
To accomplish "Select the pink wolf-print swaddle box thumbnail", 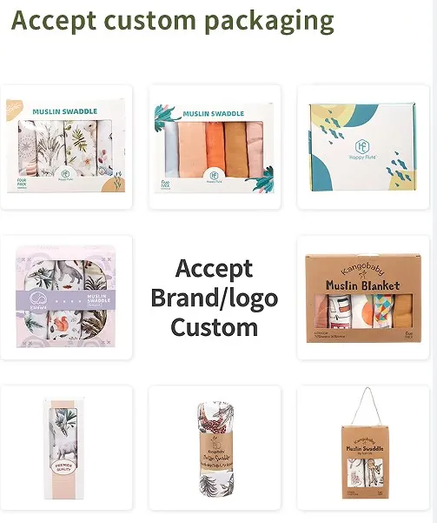I will pos(66,298).
